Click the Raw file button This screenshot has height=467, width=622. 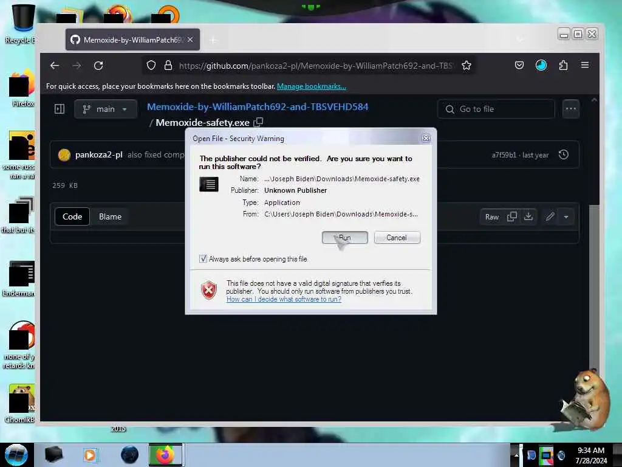point(492,217)
